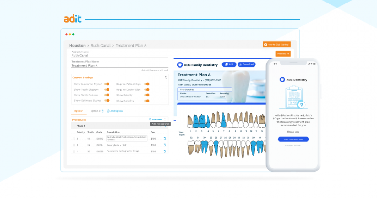
Task: Select upper tooth number 14 in diagram
Action: (262, 122)
